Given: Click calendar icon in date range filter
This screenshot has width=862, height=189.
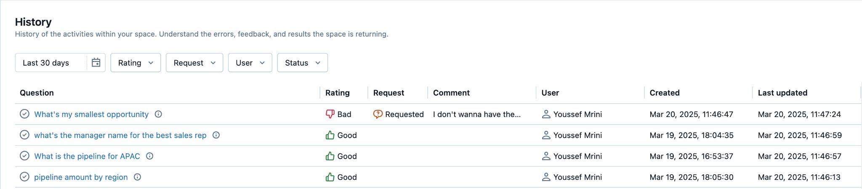Looking at the screenshot, I should coord(96,63).
